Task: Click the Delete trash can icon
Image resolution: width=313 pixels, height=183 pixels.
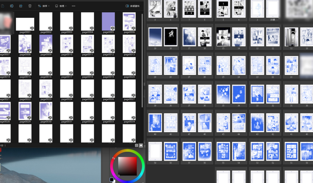Action: coord(30,6)
